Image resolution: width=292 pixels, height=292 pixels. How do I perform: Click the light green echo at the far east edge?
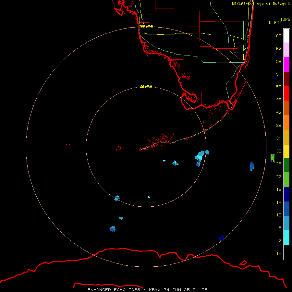(273, 158)
